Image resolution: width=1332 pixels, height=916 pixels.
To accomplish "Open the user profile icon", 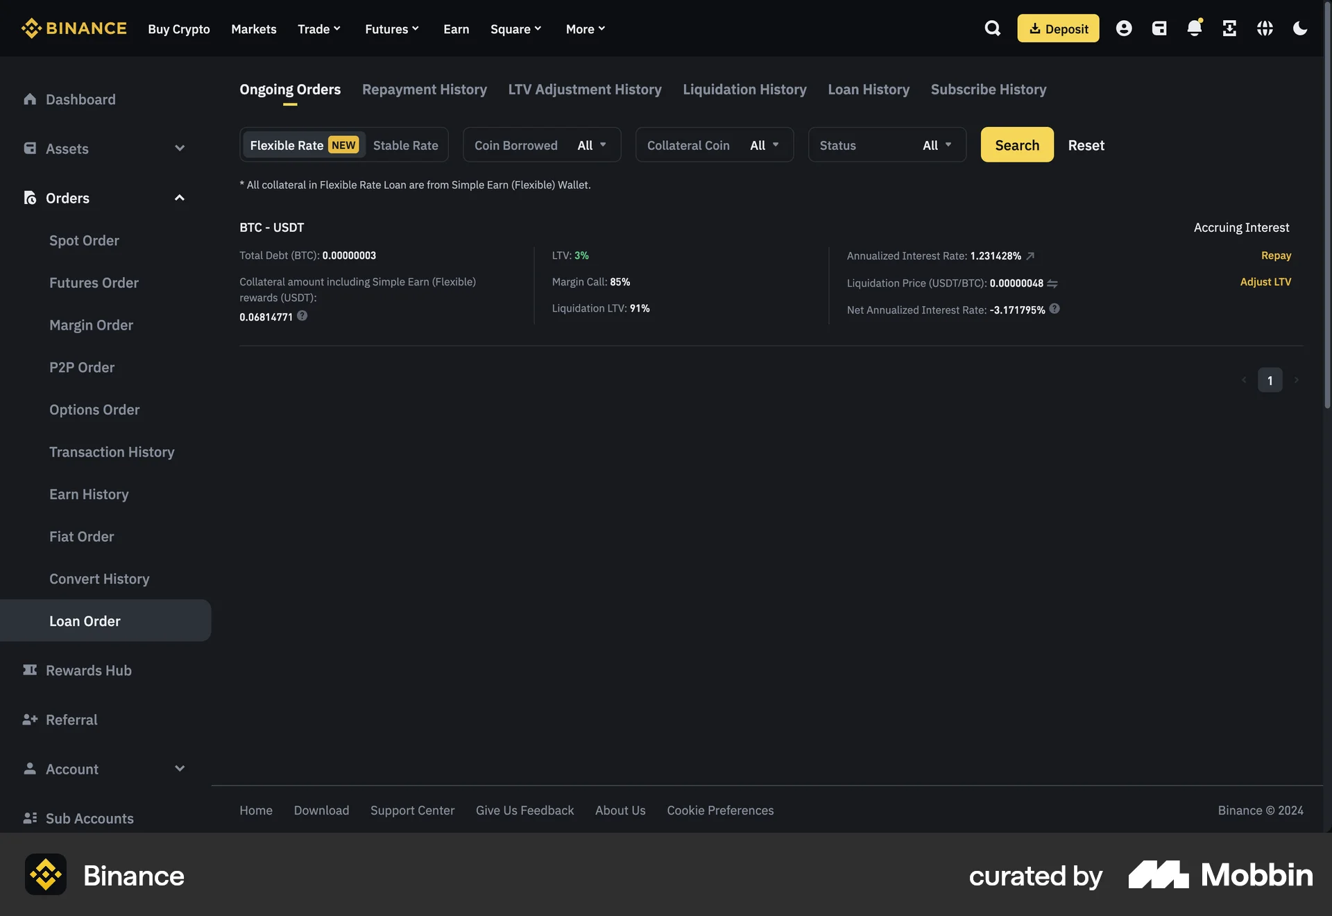I will pos(1124,28).
